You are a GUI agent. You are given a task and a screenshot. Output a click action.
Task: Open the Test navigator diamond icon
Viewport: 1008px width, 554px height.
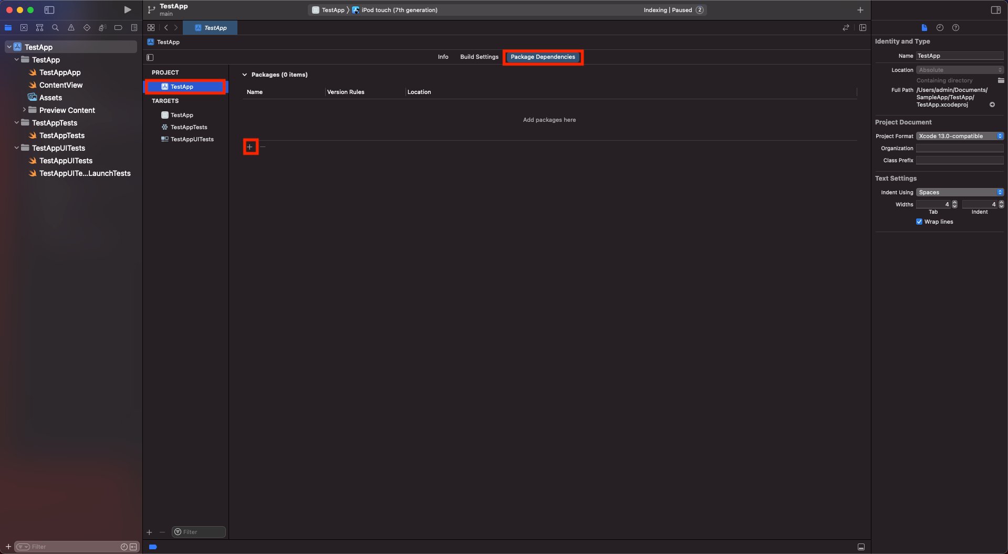(87, 28)
